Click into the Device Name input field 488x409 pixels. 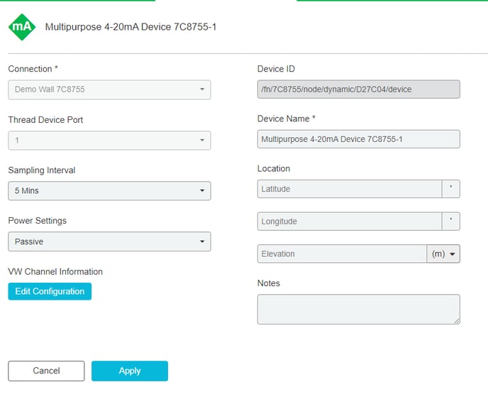[x=358, y=139]
